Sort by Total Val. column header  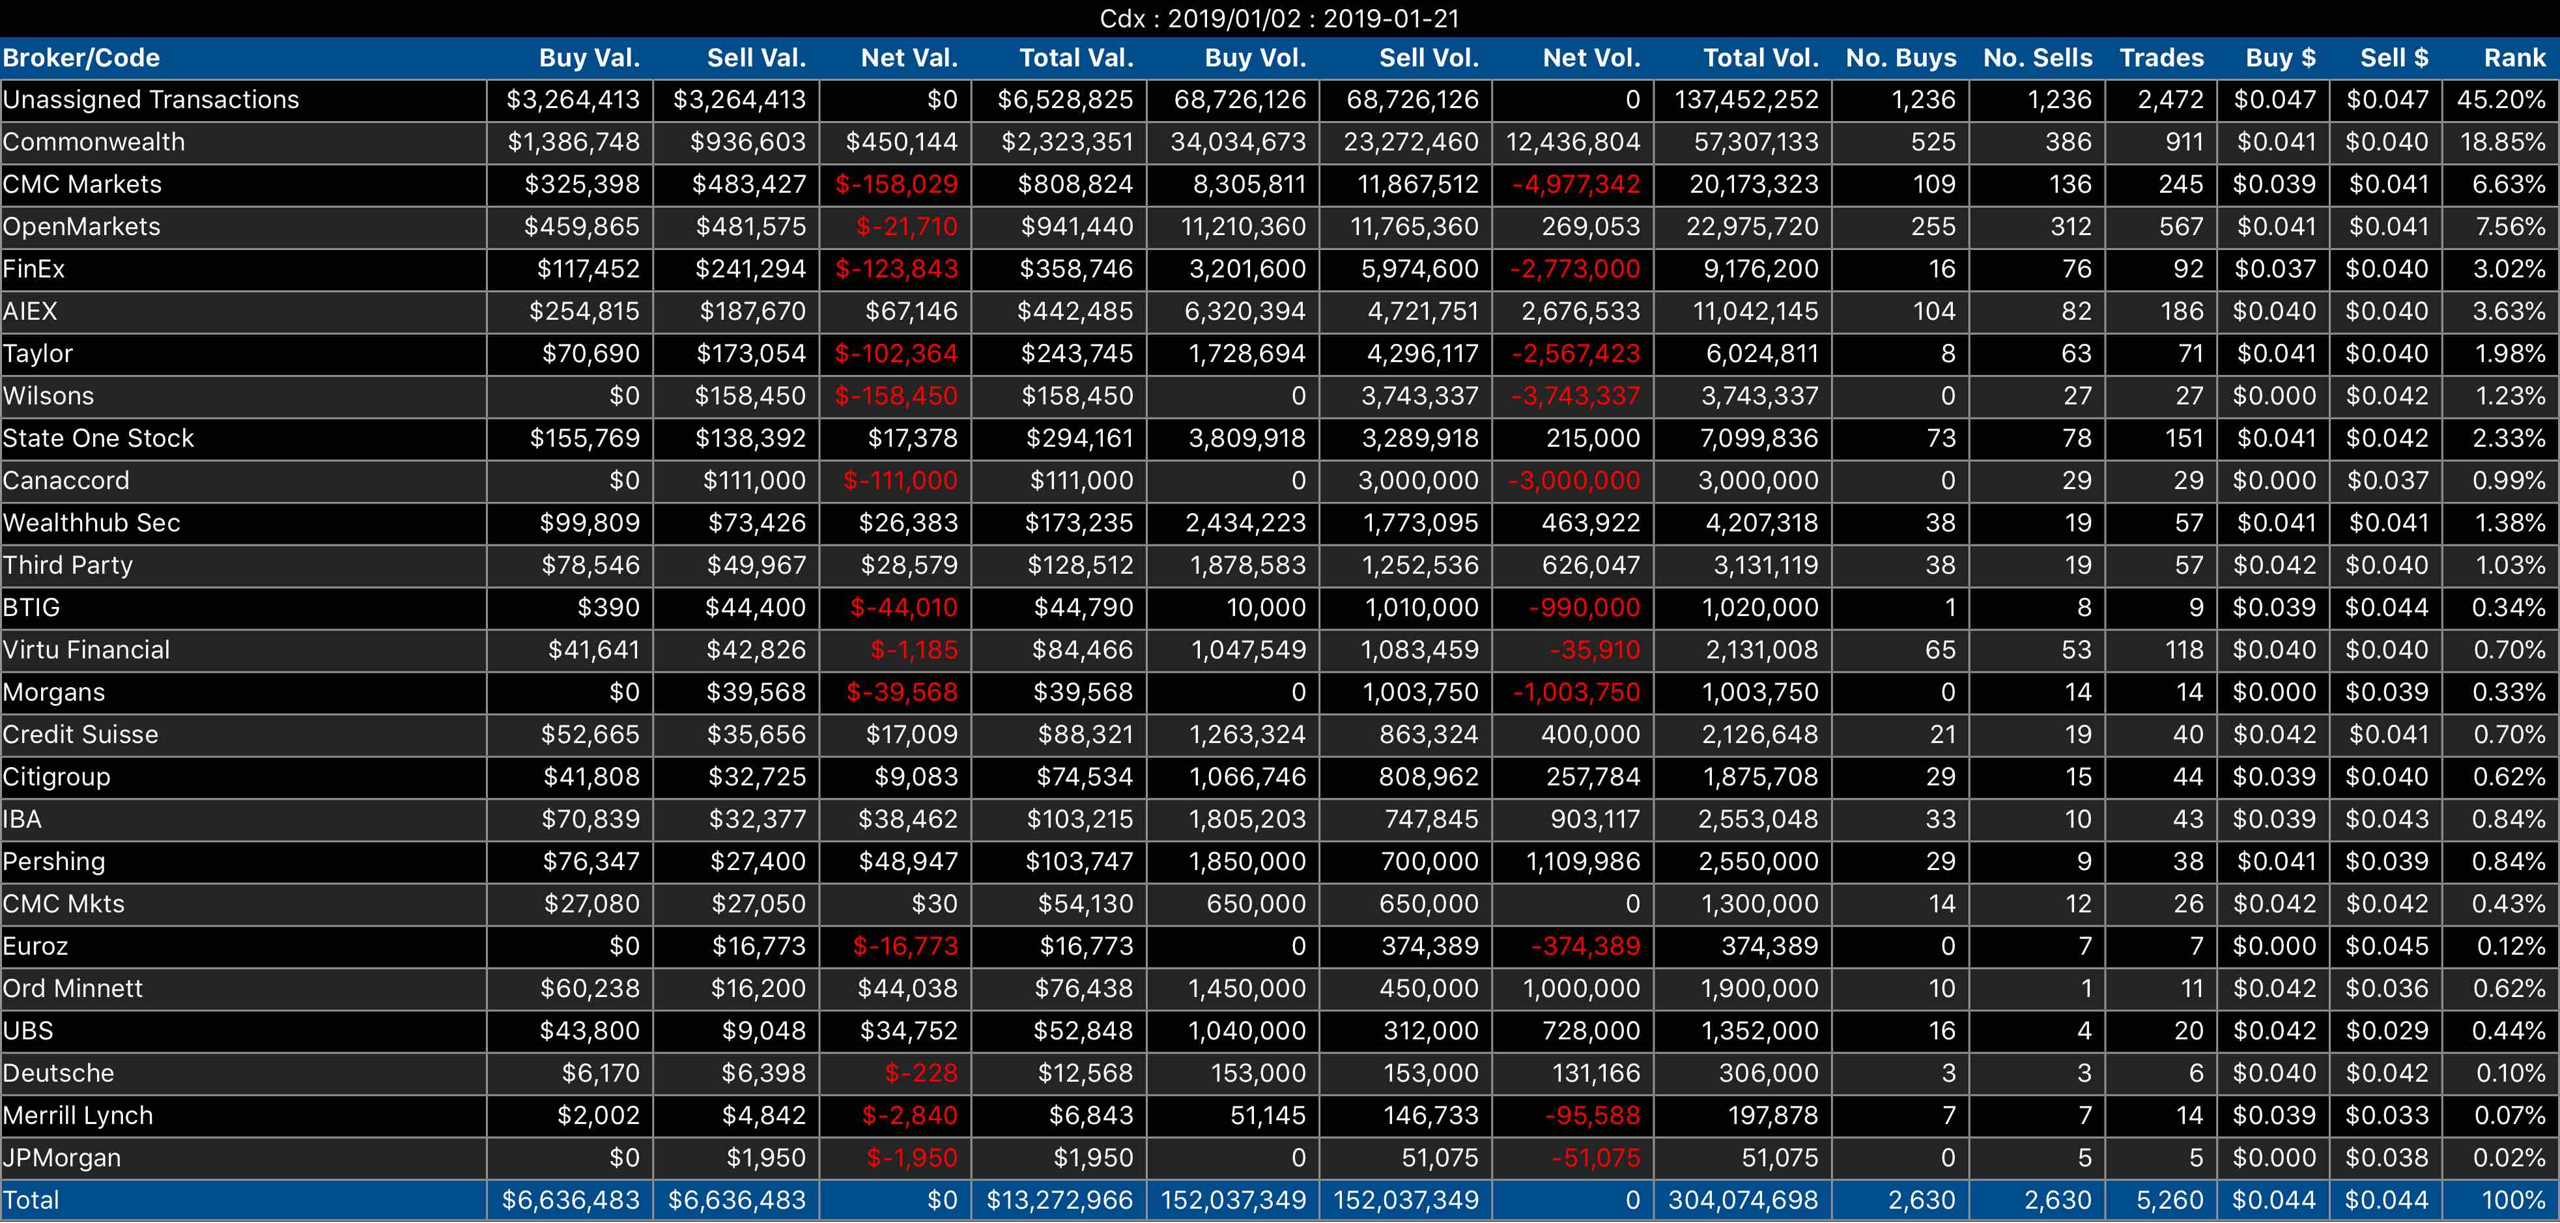[x=1076, y=57]
